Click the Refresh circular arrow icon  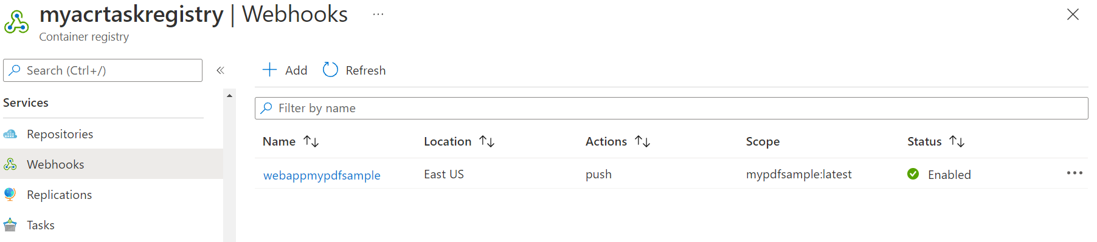pyautogui.click(x=330, y=70)
